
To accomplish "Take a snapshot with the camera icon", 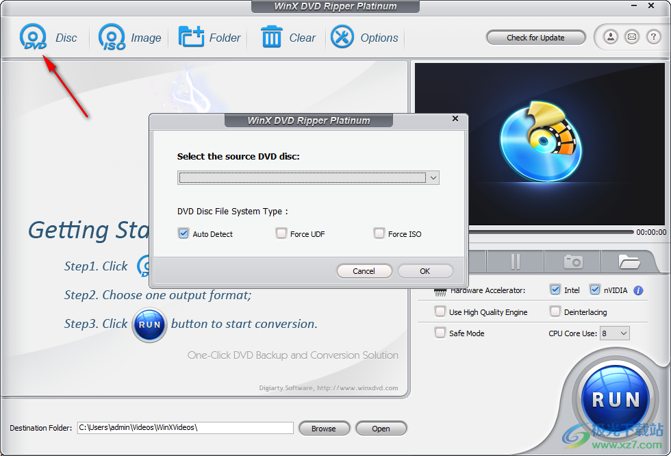I will coord(572,262).
